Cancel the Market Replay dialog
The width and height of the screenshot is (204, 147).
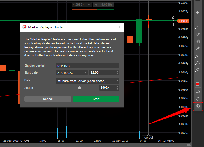pyautogui.click(x=48, y=99)
